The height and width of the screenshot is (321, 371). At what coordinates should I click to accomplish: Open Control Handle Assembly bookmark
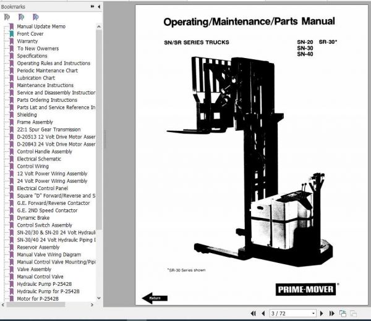tap(45, 151)
